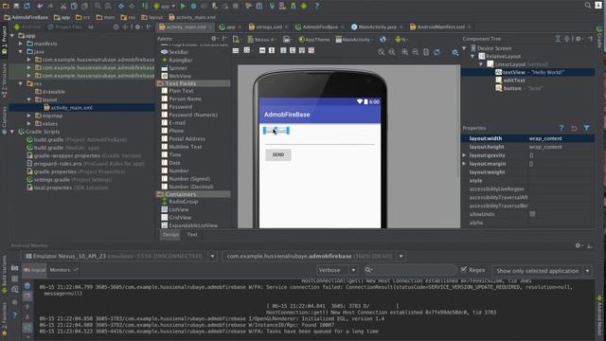Select Plain Text in Palette
The width and height of the screenshot is (606, 341).
coord(181,91)
